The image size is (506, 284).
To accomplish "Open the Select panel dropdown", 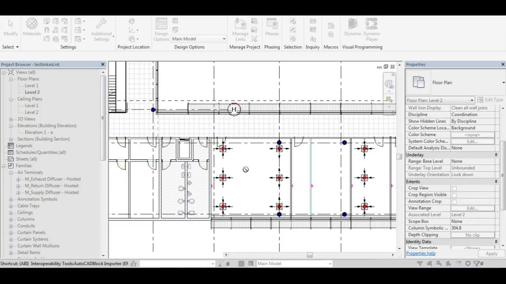I will (10, 47).
